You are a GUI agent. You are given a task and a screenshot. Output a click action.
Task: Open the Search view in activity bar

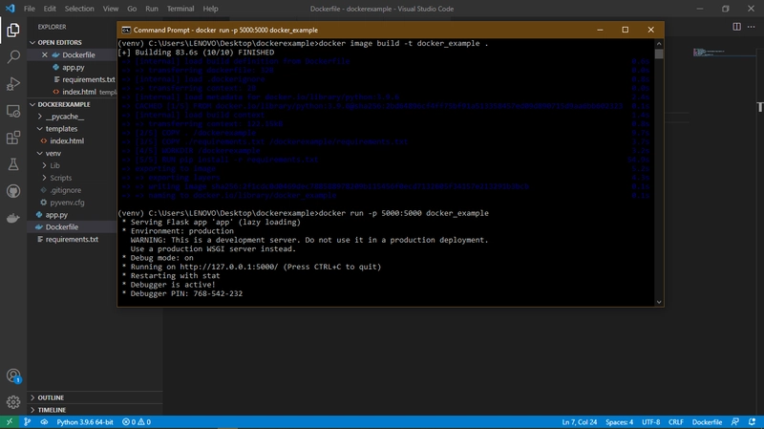[x=13, y=57]
